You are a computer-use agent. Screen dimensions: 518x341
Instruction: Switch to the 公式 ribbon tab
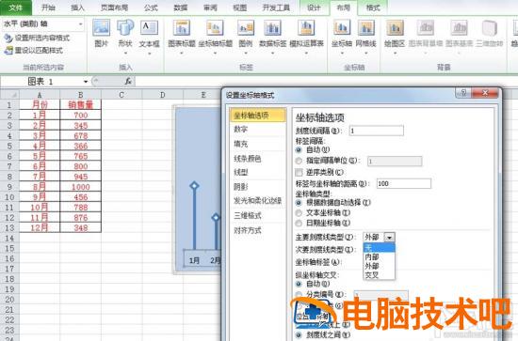coord(151,8)
